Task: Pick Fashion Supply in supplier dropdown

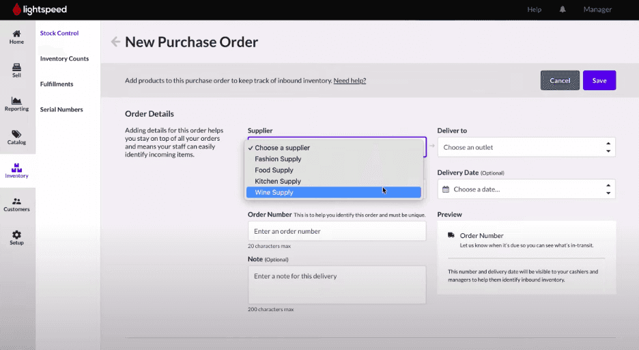Action: point(278,159)
